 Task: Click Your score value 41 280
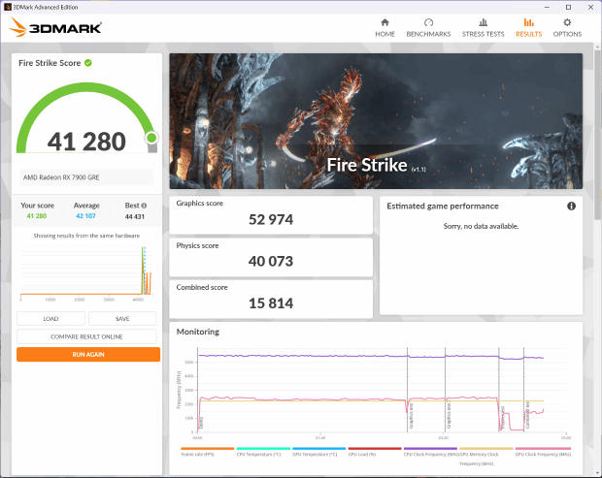point(37,216)
